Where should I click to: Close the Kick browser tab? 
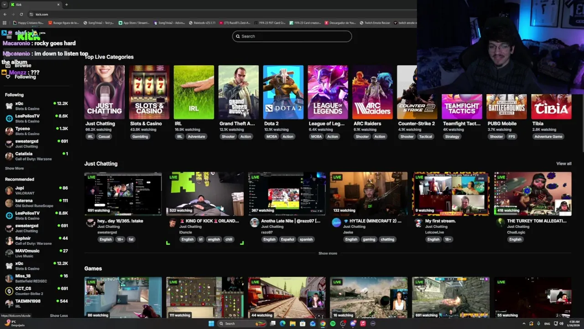point(58,5)
